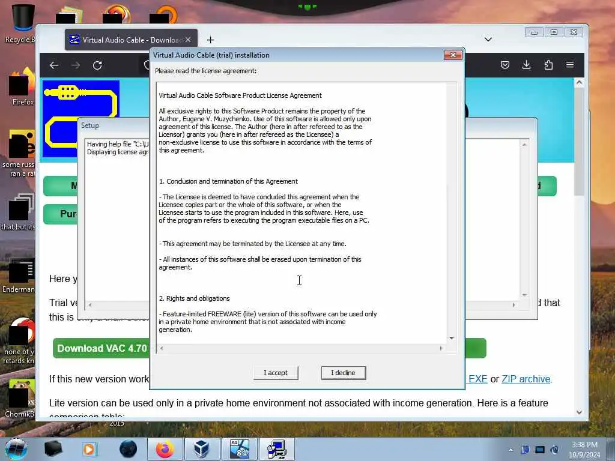Click the I decline button
The image size is (615, 461).
[x=343, y=373]
